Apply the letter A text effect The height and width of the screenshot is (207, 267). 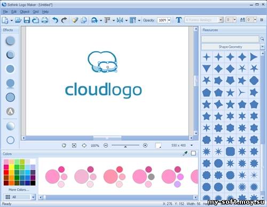(x=10, y=111)
